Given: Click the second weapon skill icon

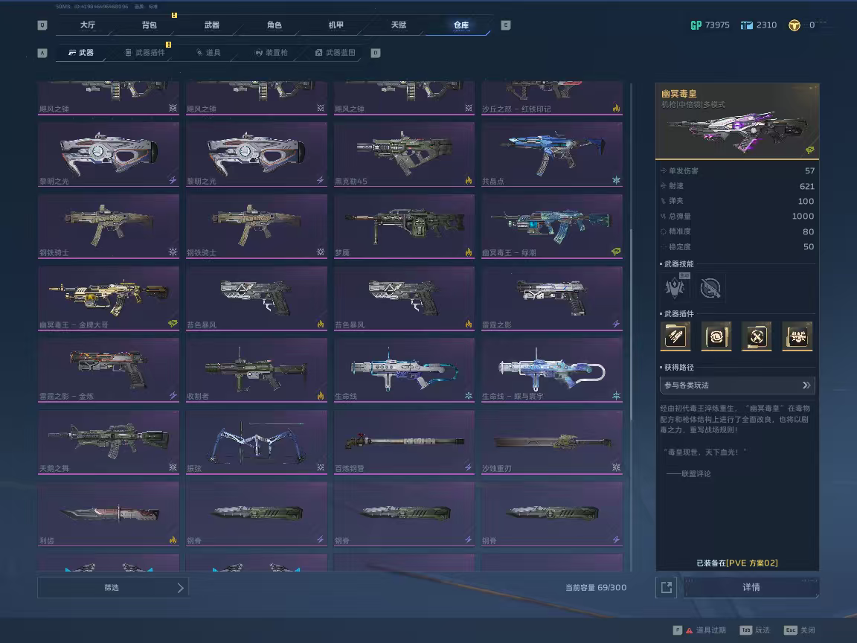Looking at the screenshot, I should coord(710,287).
